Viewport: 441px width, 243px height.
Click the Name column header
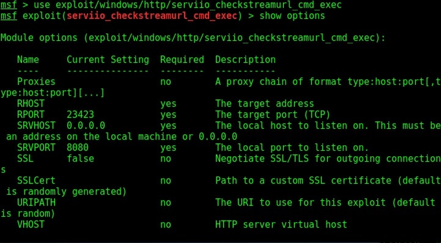pyautogui.click(x=28, y=59)
